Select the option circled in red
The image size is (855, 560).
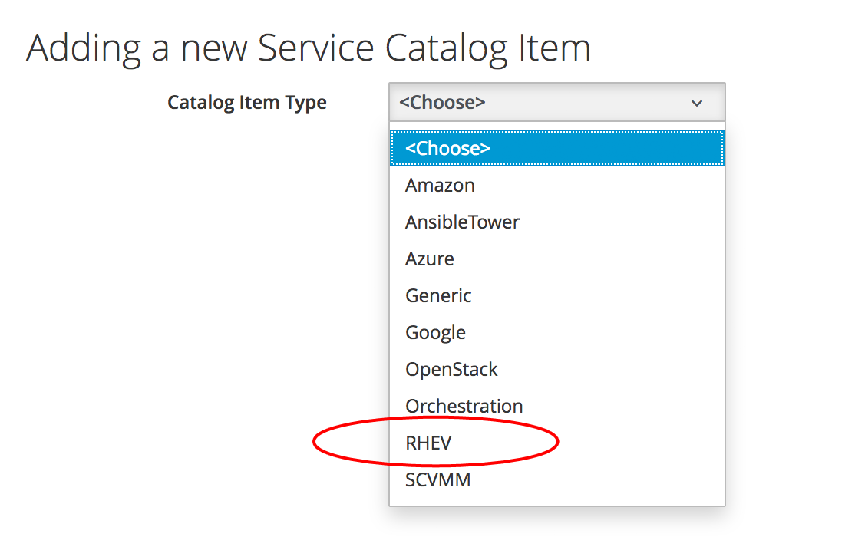[428, 443]
